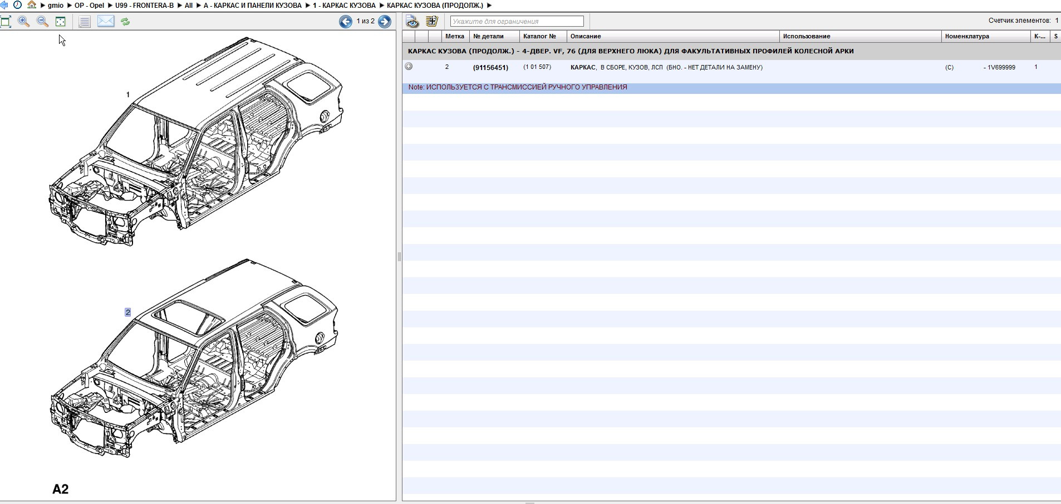Image resolution: width=1061 pixels, height=504 pixels.
Task: Expand the part row 91156451 plus button
Action: (409, 67)
